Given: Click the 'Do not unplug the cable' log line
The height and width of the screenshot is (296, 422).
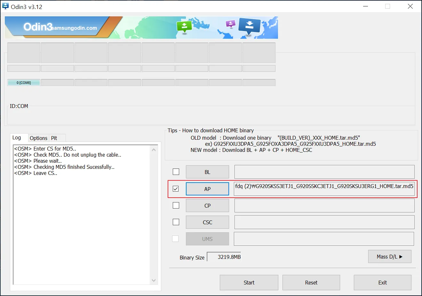Looking at the screenshot, I should (68, 155).
